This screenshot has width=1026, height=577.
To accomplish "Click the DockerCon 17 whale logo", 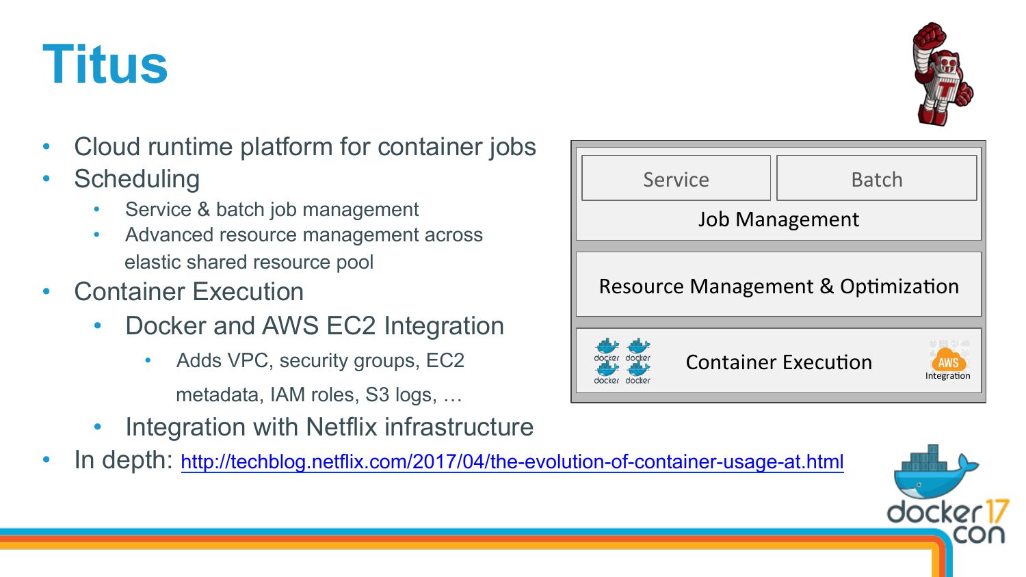I will 947,494.
